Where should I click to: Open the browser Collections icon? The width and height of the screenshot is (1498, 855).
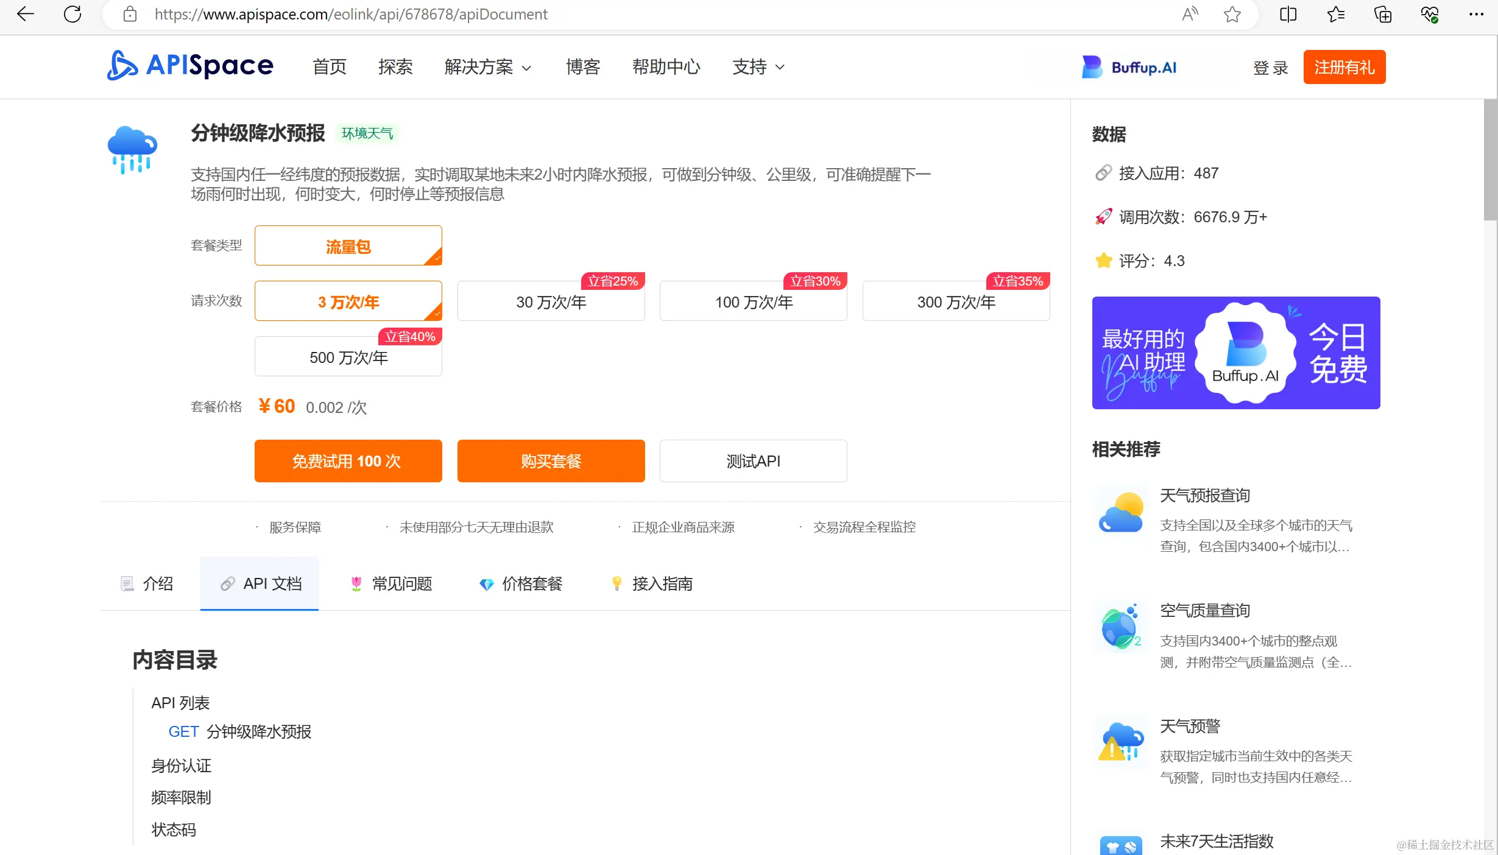click(1382, 14)
